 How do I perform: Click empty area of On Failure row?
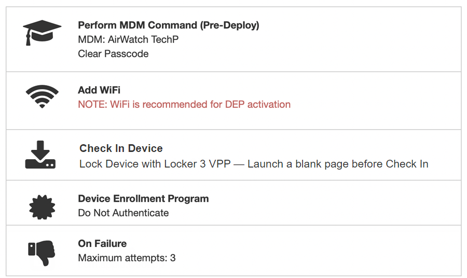(337, 251)
